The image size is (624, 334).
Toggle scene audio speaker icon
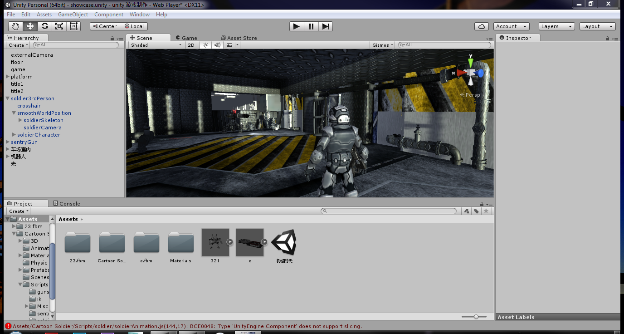(217, 45)
